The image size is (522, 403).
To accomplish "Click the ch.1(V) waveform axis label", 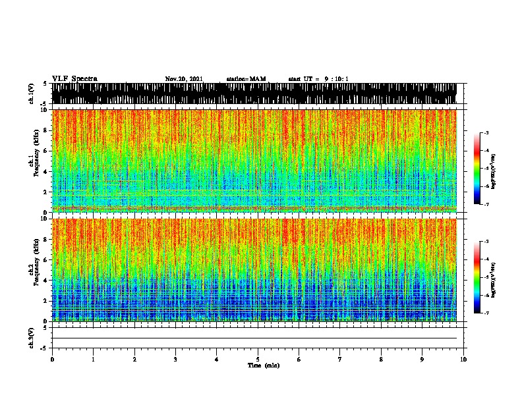I will pyautogui.click(x=32, y=94).
